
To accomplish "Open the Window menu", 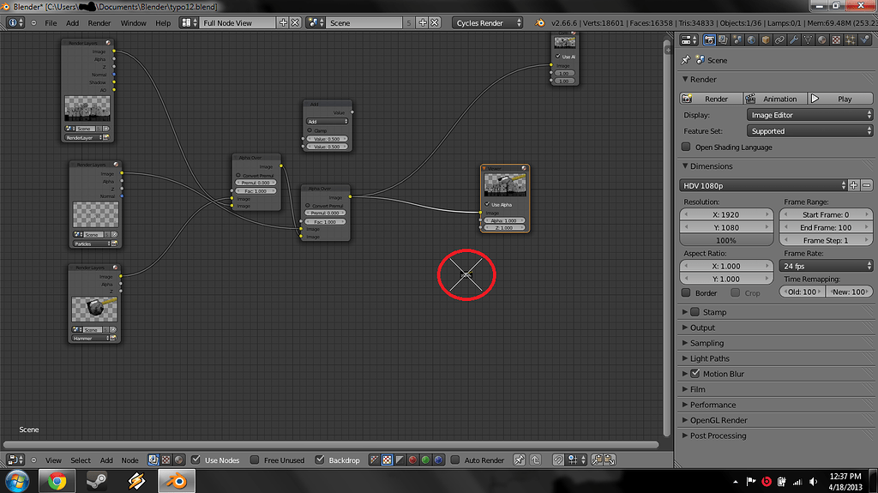I will pos(133,23).
